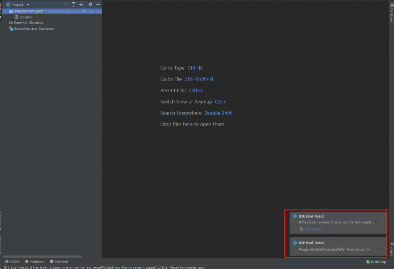The image size is (394, 269).
Task: Click the 'Search Everywhere' hint text
Action: click(x=181, y=113)
